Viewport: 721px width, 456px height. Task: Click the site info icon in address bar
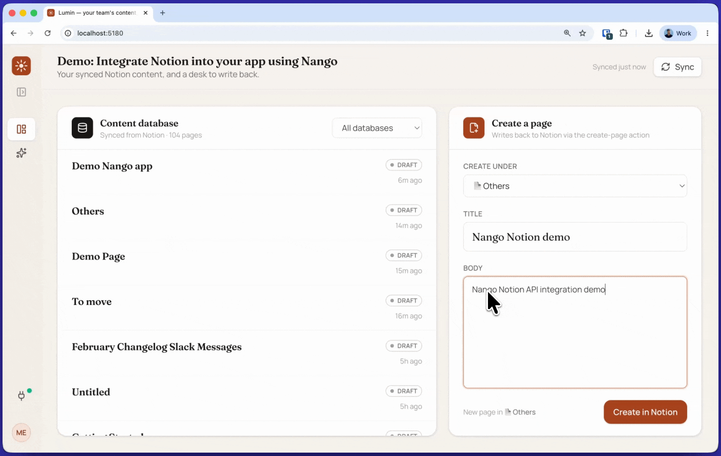click(x=68, y=33)
